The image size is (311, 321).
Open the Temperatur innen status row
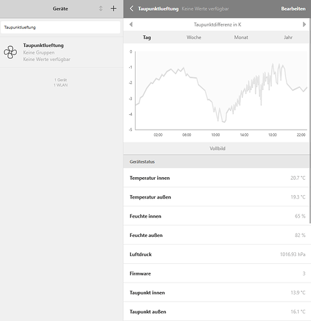(x=217, y=178)
